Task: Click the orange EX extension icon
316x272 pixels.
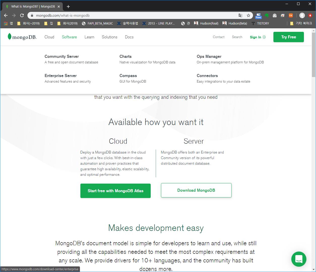Action: point(291,15)
